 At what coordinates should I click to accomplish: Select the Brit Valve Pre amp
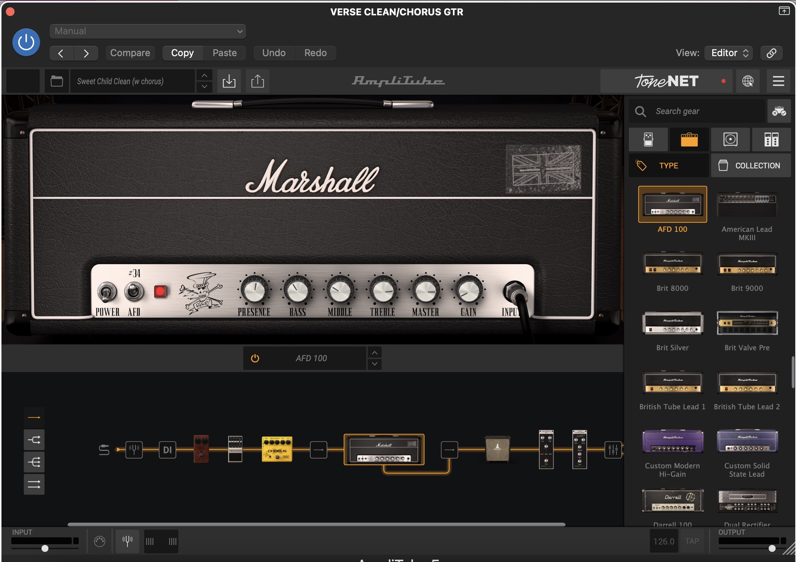point(747,323)
